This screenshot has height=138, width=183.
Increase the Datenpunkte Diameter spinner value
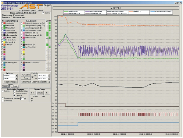tap(25, 97)
